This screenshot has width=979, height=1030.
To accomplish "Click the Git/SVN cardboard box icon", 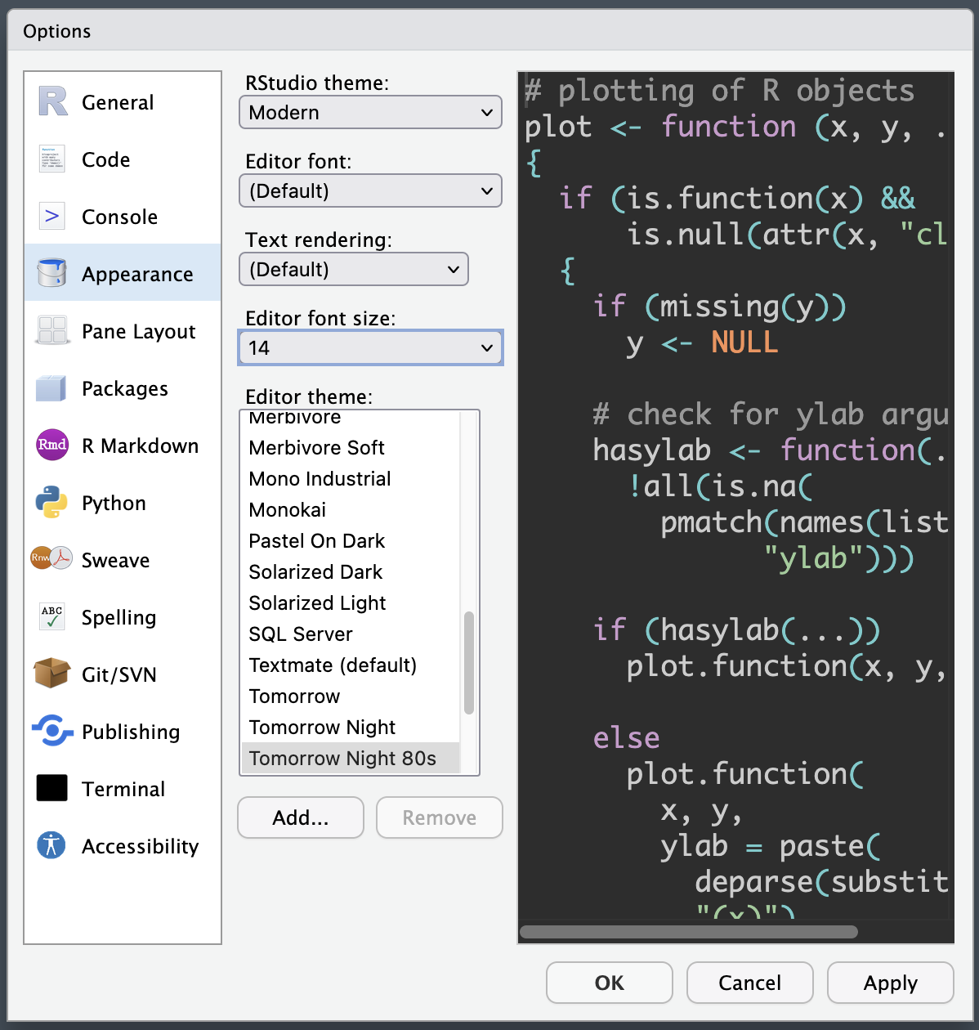I will (x=51, y=674).
